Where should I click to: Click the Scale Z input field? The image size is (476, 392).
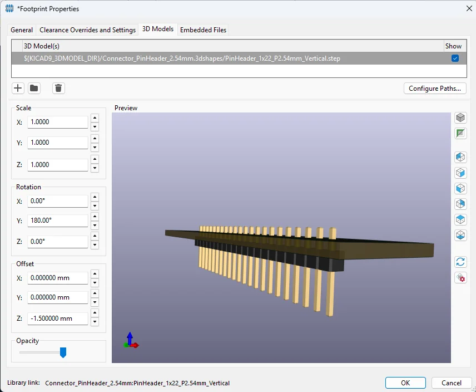[x=58, y=165]
